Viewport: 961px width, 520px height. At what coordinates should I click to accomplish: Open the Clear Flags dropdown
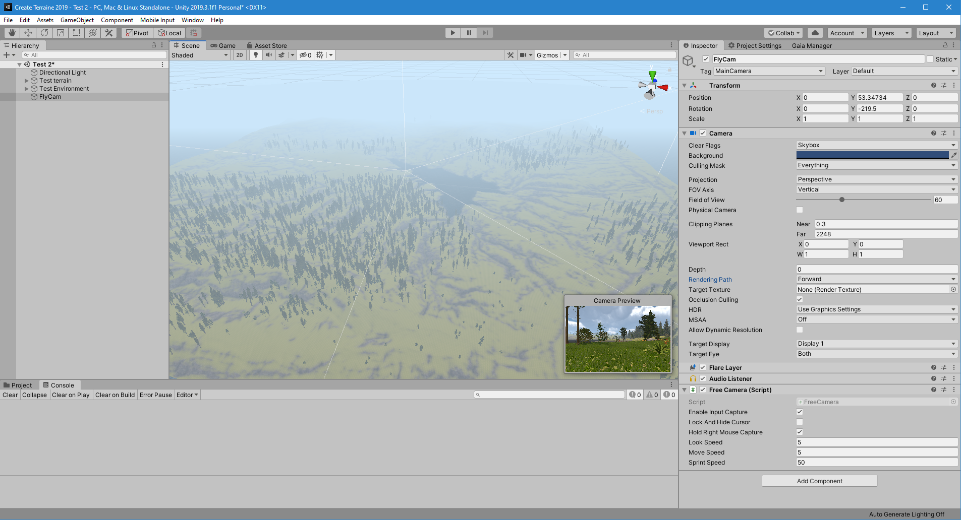pos(876,145)
